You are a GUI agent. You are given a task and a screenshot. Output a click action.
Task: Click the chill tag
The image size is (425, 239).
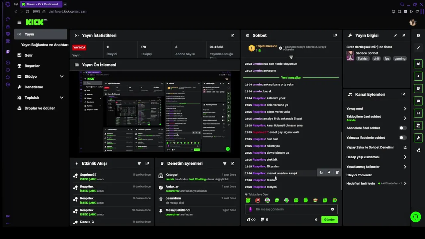pos(376,58)
